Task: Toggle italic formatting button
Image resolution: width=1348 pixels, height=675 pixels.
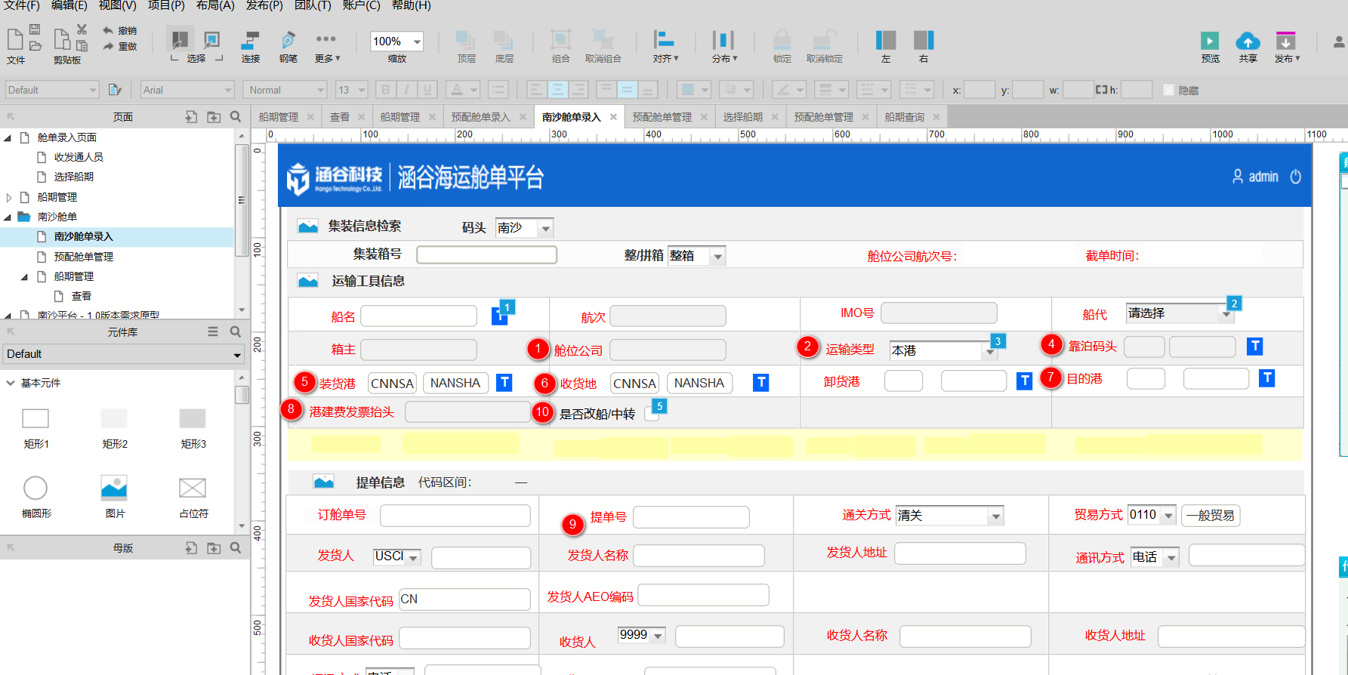Action: click(406, 90)
